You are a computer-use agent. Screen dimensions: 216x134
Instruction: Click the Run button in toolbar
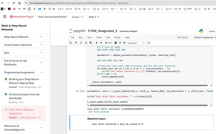[108, 43]
